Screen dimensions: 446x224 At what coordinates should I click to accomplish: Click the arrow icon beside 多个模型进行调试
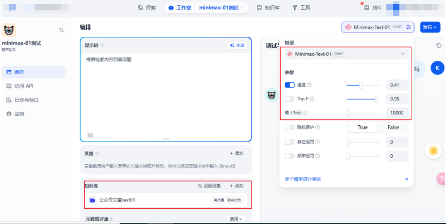pos(406,179)
